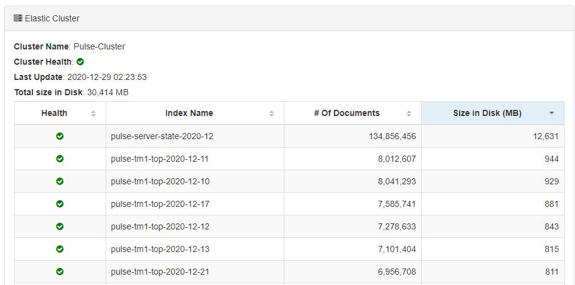Click the Elastic Cluster panel title

[52, 18]
